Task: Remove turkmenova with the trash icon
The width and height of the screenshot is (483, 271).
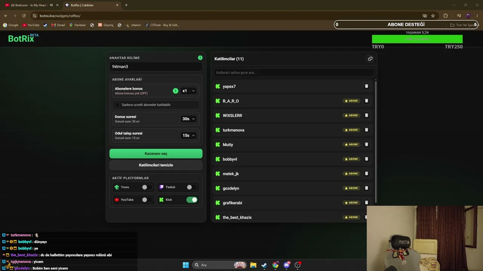Action: click(366, 130)
